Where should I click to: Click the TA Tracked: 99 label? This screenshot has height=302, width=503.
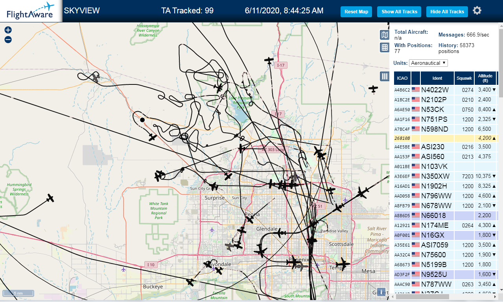click(x=187, y=11)
